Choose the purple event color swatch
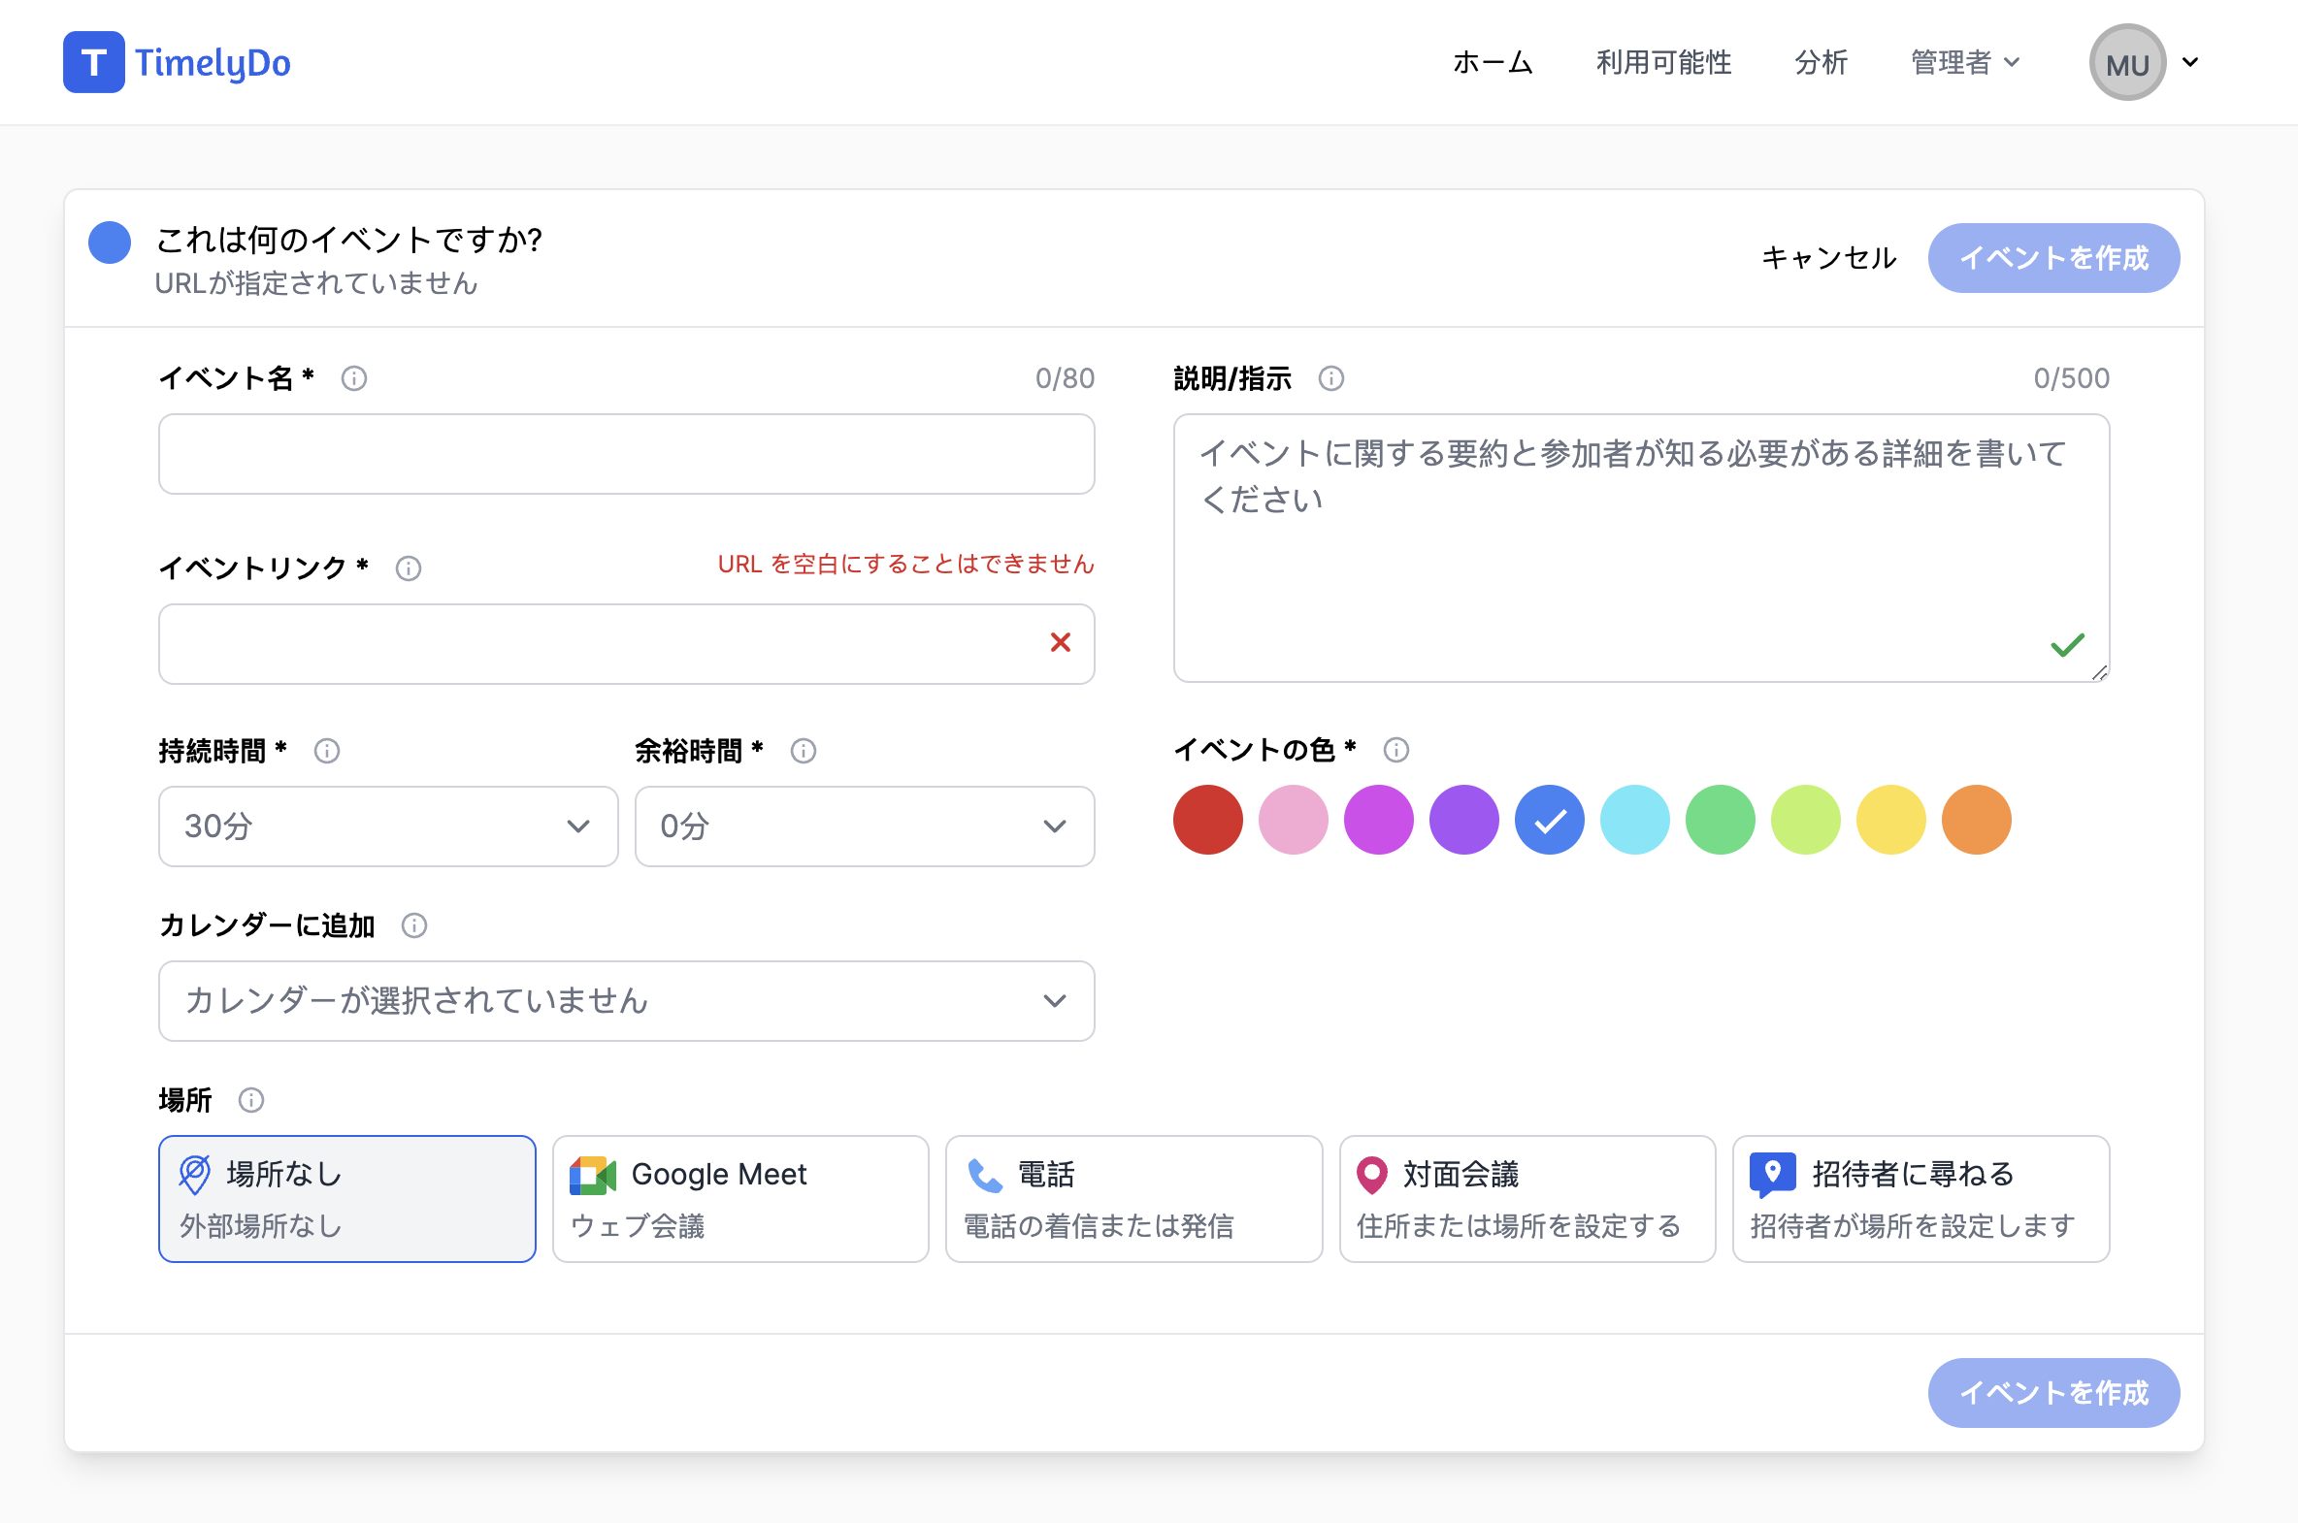The width and height of the screenshot is (2298, 1523). pos(1464,820)
